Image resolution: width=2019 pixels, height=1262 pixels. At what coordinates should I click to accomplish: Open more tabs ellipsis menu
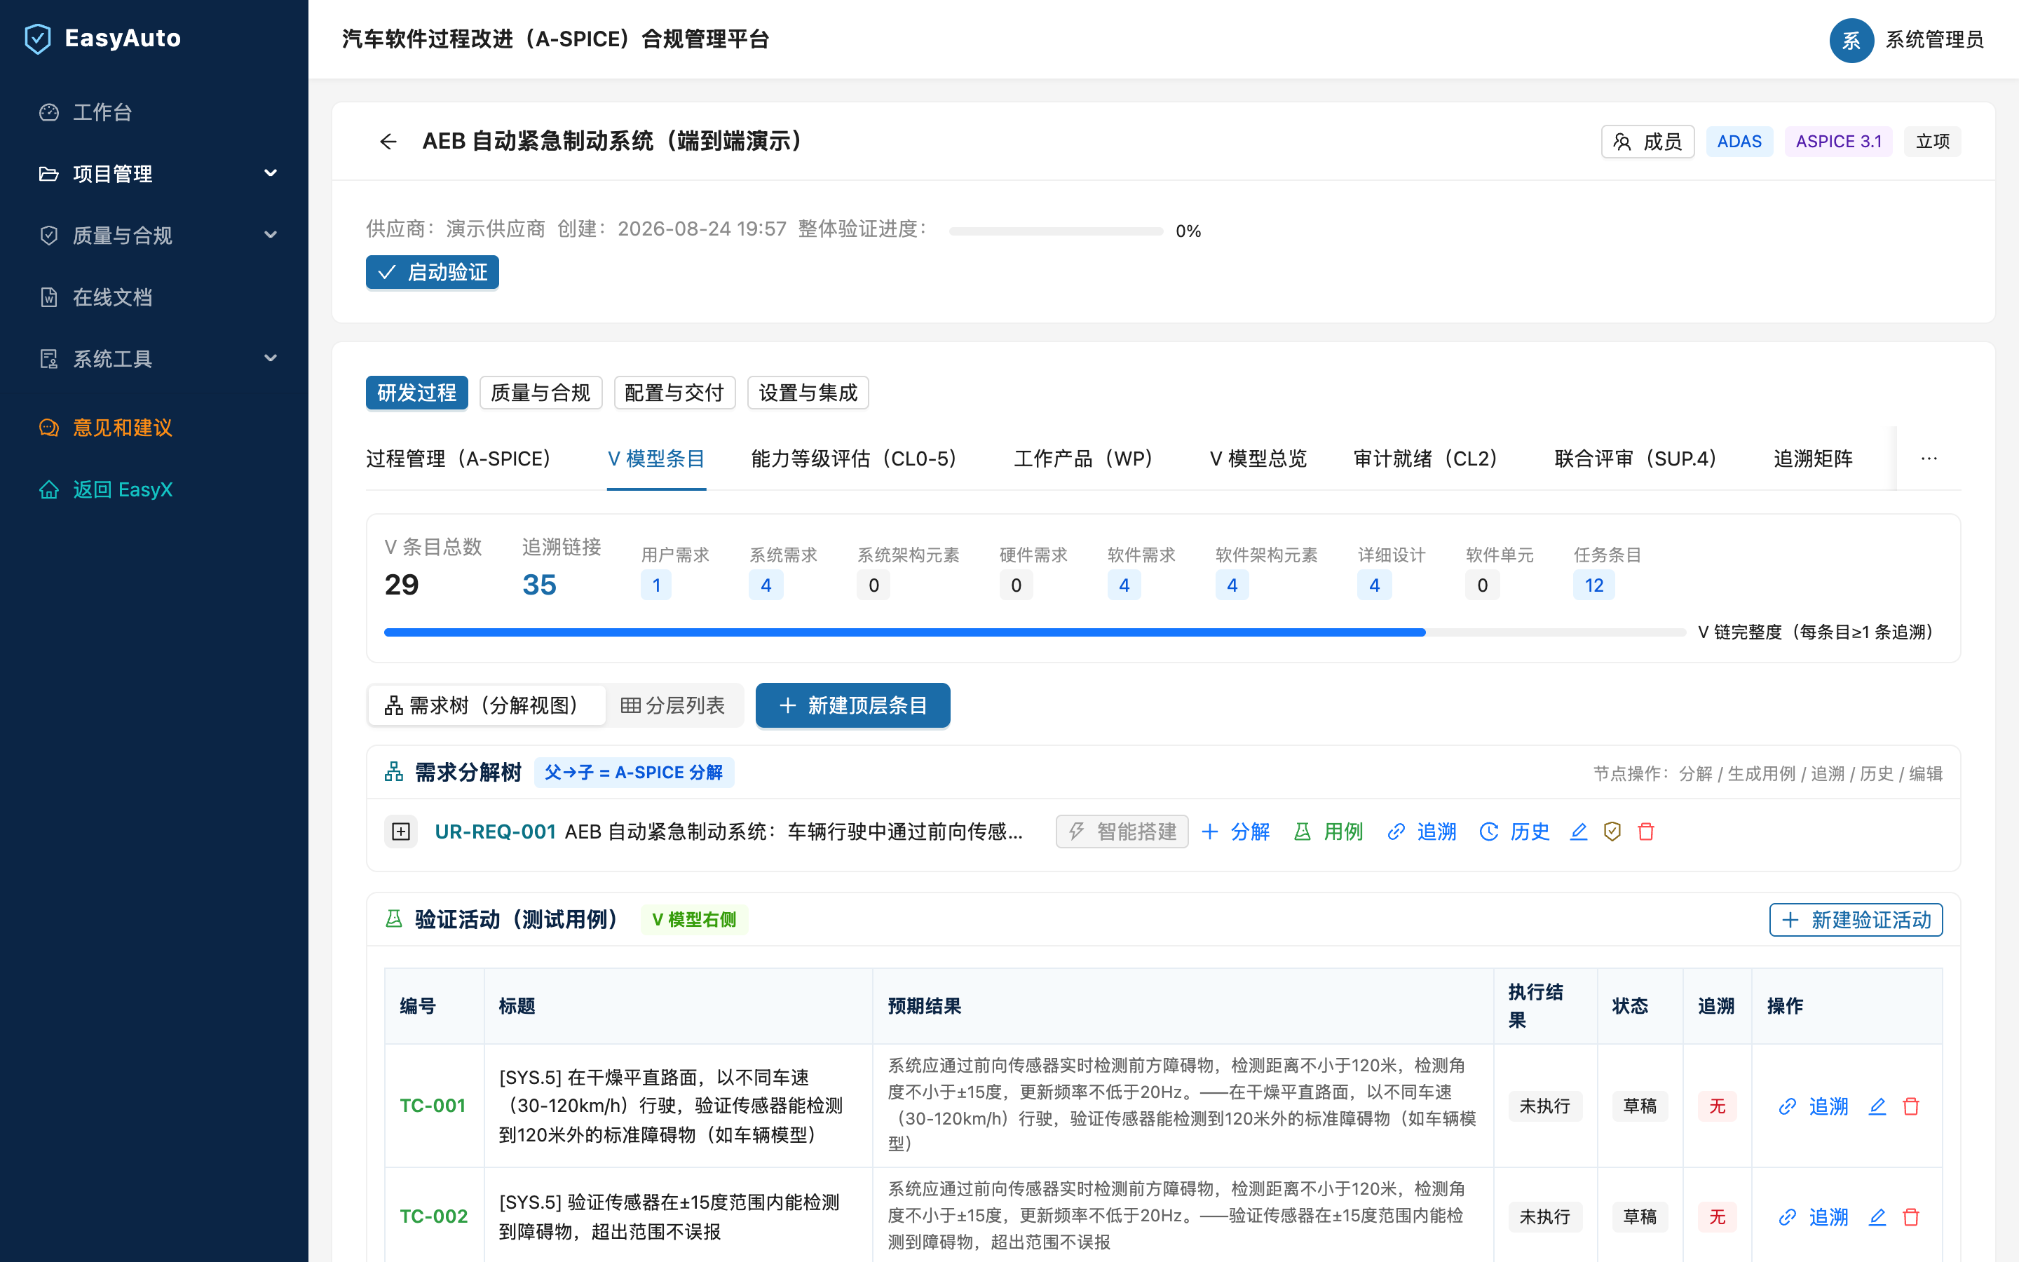coord(1929,459)
